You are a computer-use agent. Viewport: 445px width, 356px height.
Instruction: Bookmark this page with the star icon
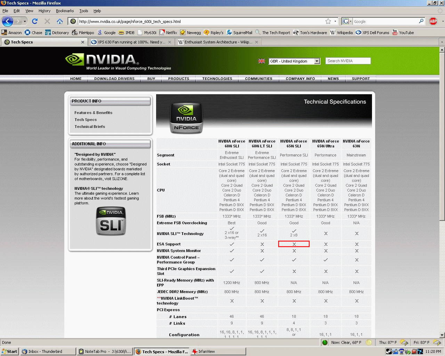328,21
